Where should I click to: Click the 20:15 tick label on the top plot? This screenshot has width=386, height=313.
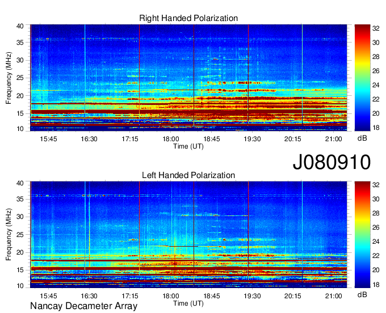pyautogui.click(x=293, y=139)
